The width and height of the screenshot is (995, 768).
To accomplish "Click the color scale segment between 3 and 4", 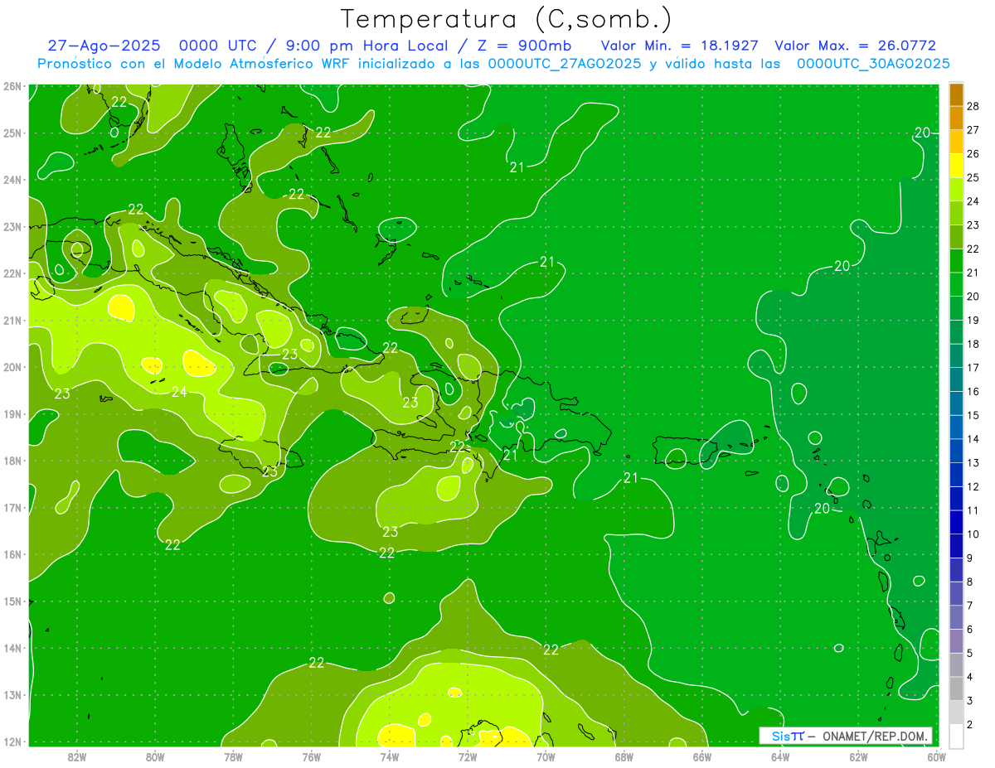I will tap(956, 688).
